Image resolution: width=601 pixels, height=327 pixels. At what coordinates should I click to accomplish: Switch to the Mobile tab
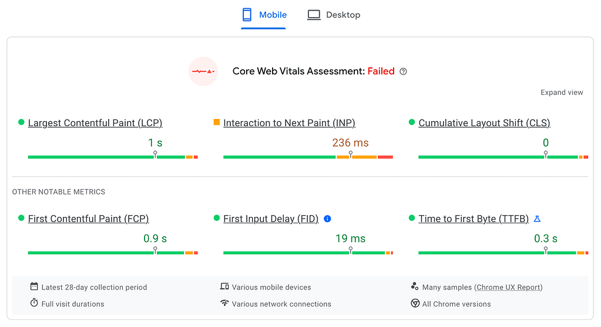(x=264, y=15)
